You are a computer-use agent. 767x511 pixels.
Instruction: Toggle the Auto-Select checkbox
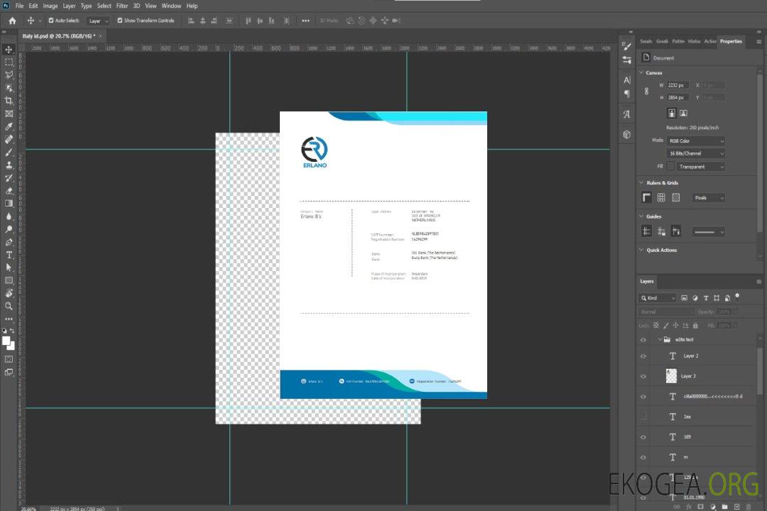tap(51, 21)
